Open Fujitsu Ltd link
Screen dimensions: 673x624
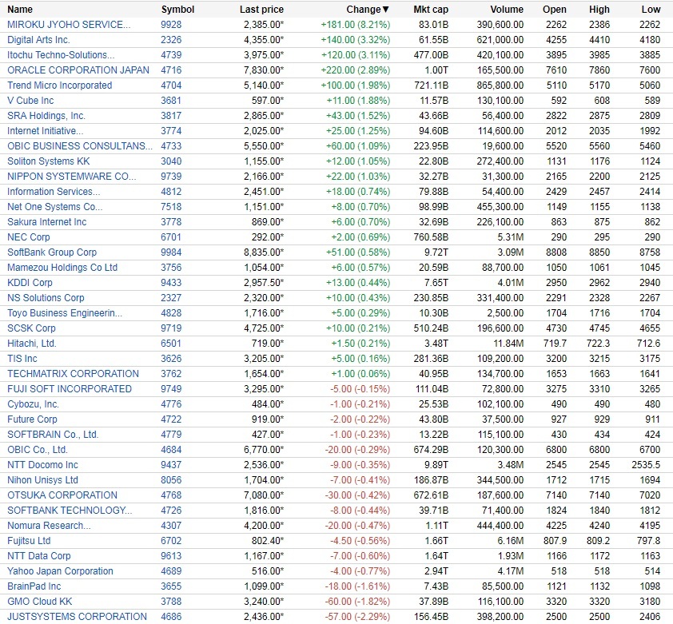(x=29, y=541)
